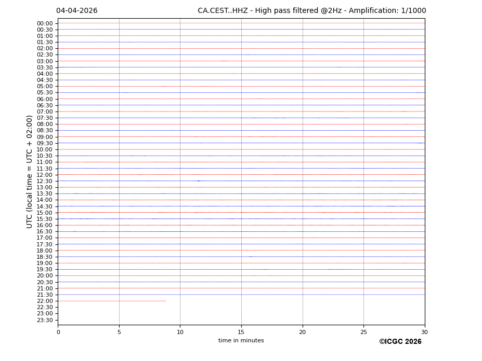
Task: Click the 5 tick on the minutes axis
Action: point(119,332)
